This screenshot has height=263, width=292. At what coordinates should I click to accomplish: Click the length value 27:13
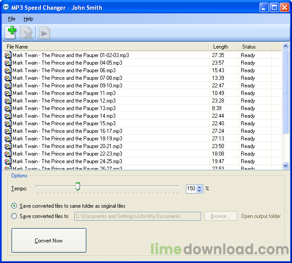pyautogui.click(x=218, y=139)
